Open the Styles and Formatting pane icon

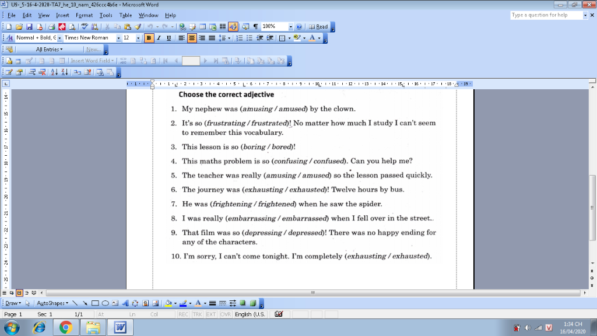[10, 38]
